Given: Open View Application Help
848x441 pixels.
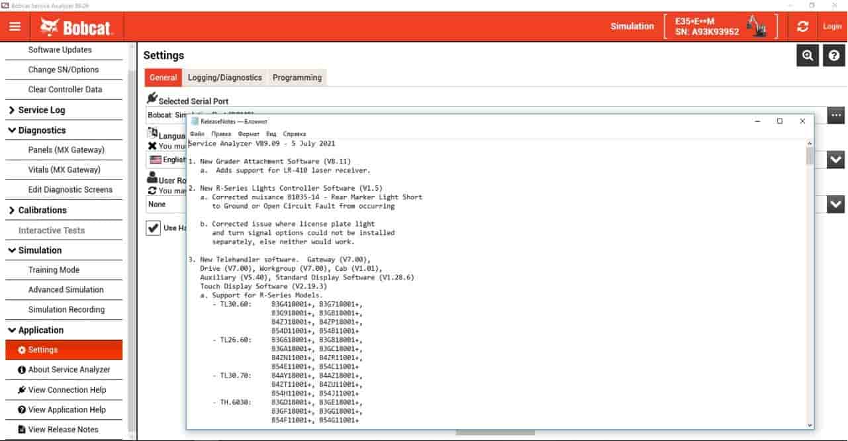Looking at the screenshot, I should pyautogui.click(x=64, y=409).
